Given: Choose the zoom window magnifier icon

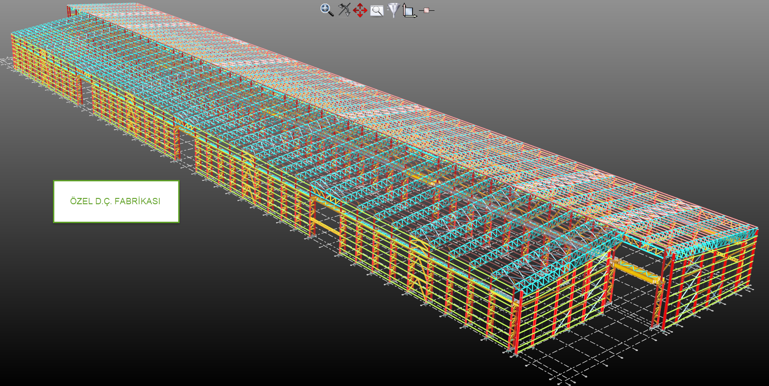Looking at the screenshot, I should pos(377,10).
